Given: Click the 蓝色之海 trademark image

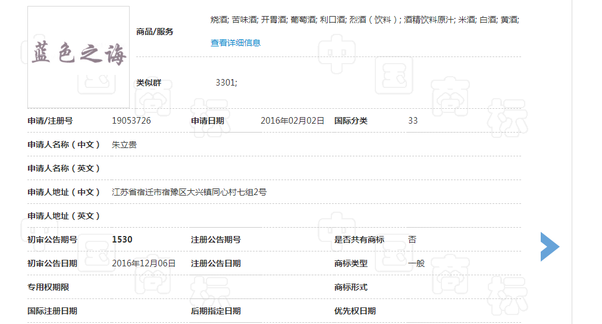Looking at the screenshot, I should pos(79,56).
